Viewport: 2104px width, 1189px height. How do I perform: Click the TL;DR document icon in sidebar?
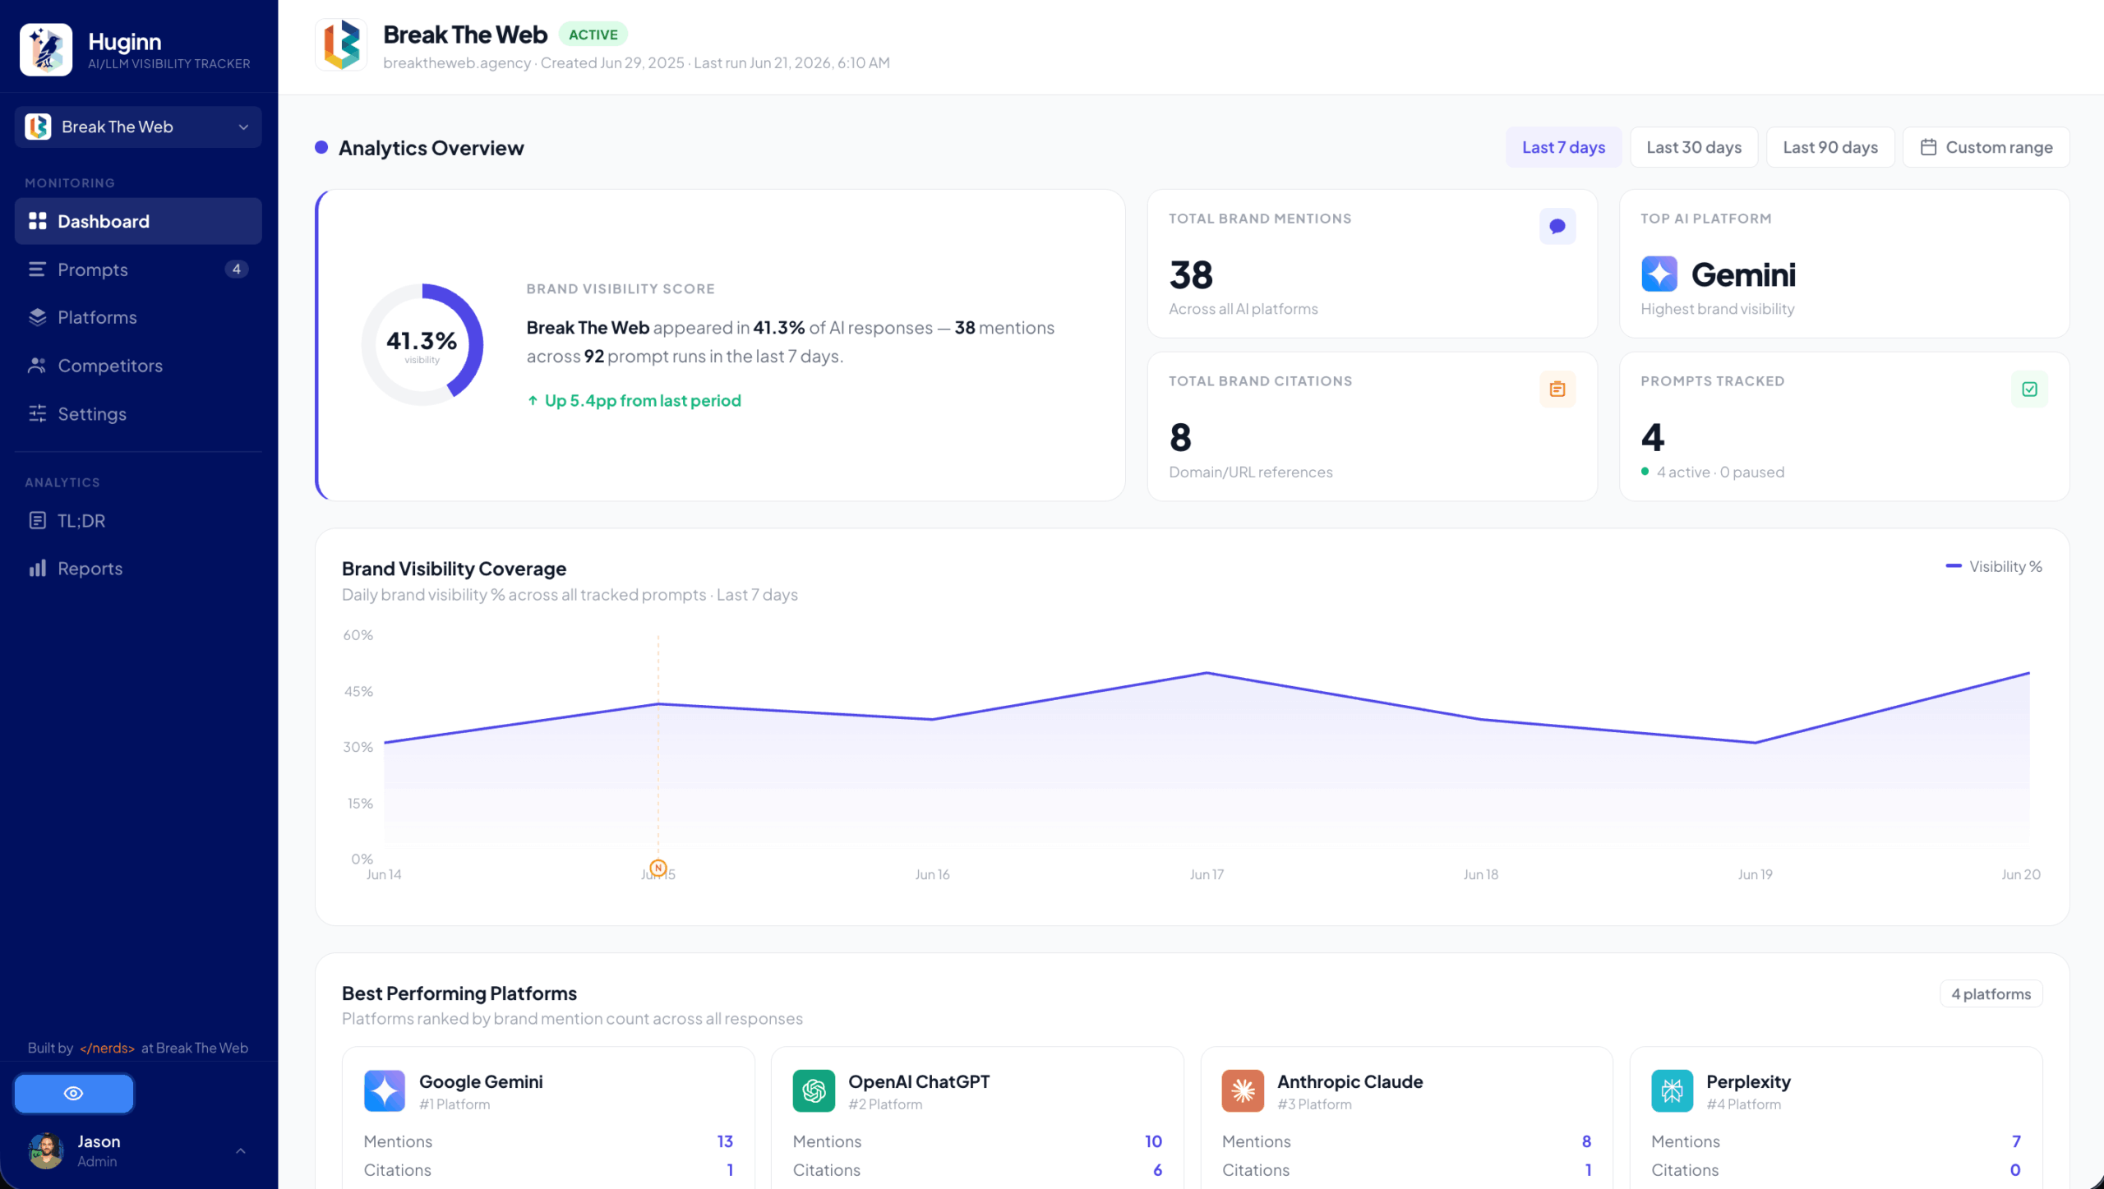(37, 520)
